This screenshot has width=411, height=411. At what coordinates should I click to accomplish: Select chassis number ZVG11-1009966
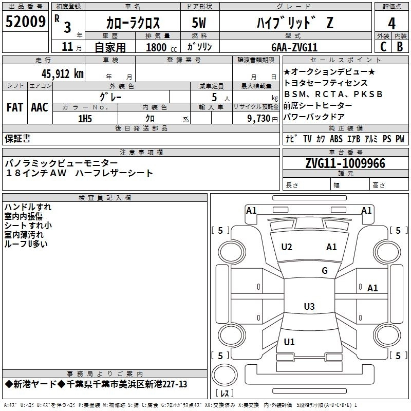tap(345, 163)
